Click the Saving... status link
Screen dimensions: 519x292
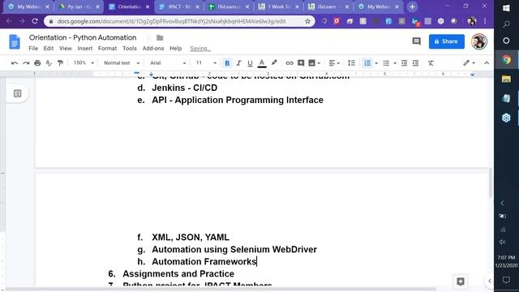(x=200, y=49)
